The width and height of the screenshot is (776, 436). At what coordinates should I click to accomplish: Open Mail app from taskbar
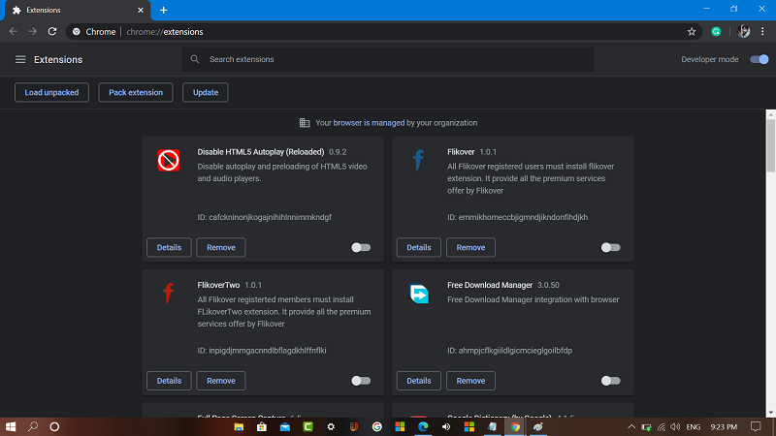(285, 426)
